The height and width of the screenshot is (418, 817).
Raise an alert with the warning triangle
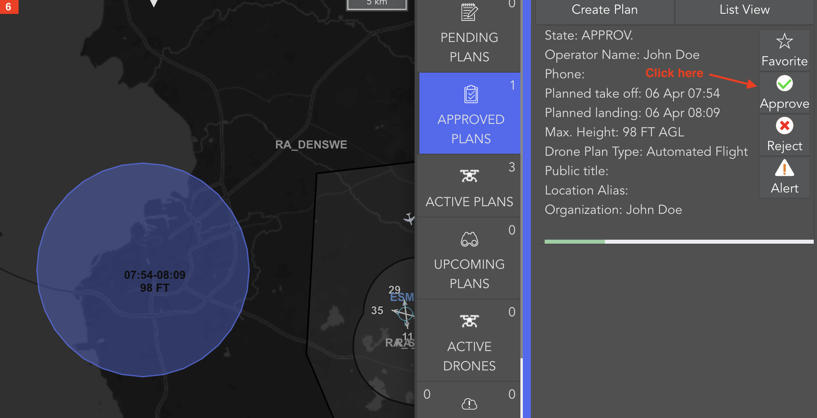coord(784,168)
